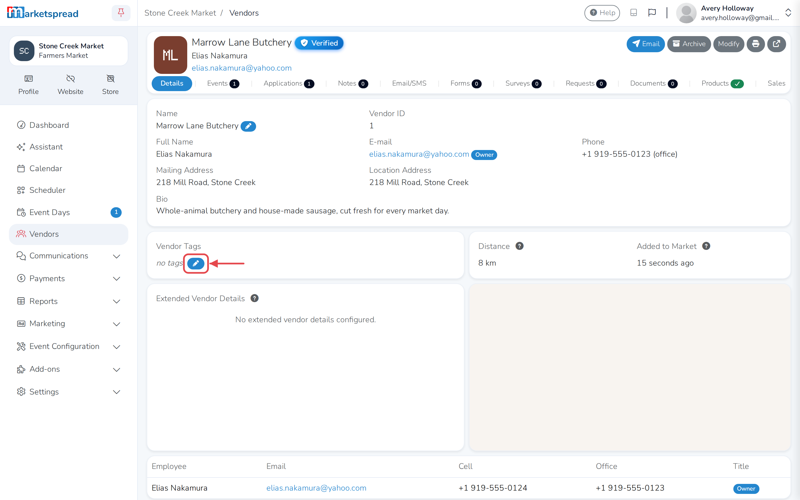
Task: Open the Website shortcut icon
Action: click(70, 85)
